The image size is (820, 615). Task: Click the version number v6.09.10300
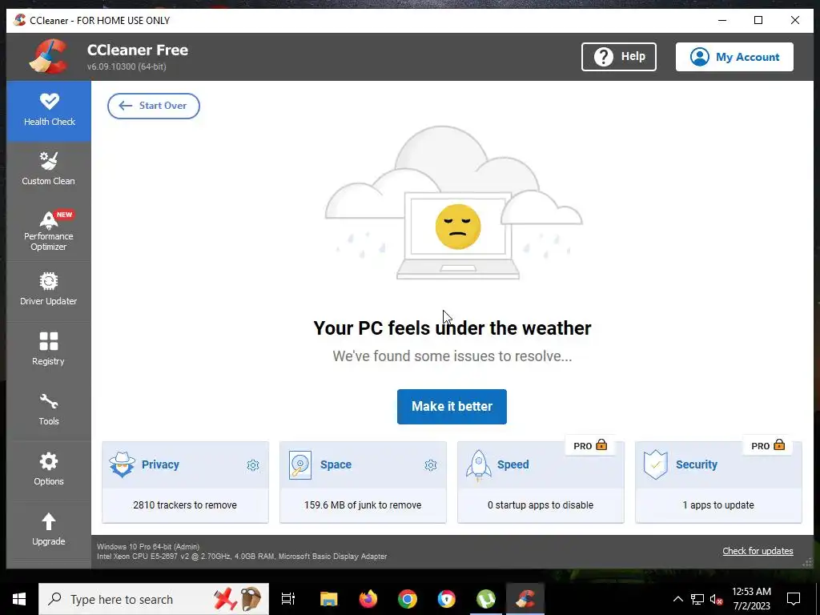coord(127,66)
